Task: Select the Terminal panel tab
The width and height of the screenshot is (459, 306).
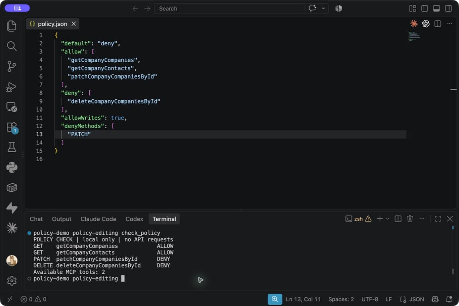Action: (164, 219)
